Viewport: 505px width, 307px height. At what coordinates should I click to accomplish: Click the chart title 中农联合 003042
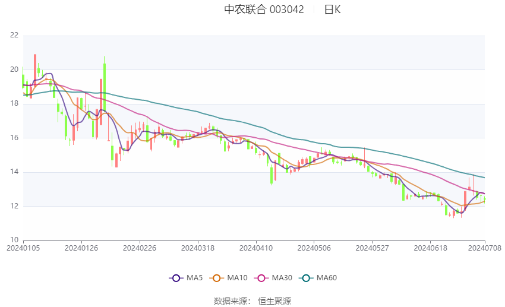coord(264,10)
